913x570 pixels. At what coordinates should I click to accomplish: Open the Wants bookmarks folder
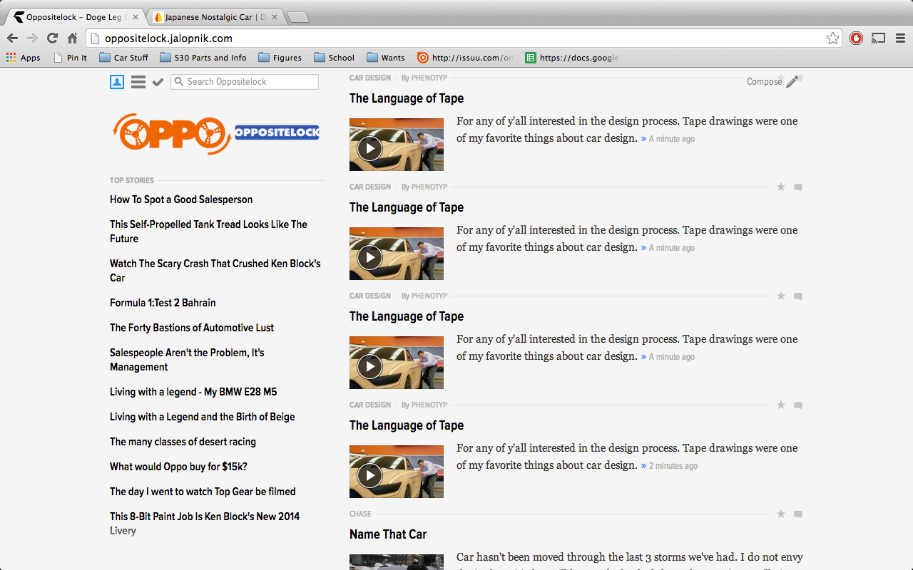coord(386,58)
